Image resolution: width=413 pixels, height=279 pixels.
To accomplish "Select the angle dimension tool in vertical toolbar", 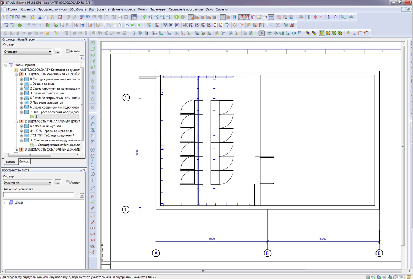I will 92,246.
